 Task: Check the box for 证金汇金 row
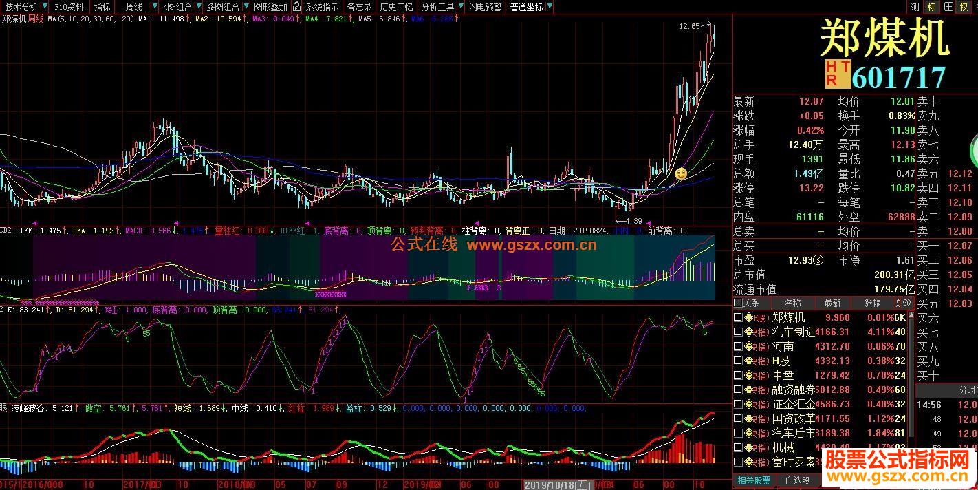(738, 405)
